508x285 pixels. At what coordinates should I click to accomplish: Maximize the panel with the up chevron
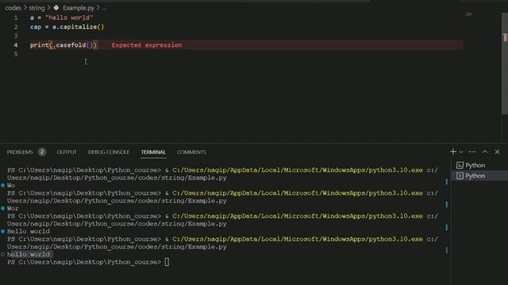pyautogui.click(x=485, y=151)
